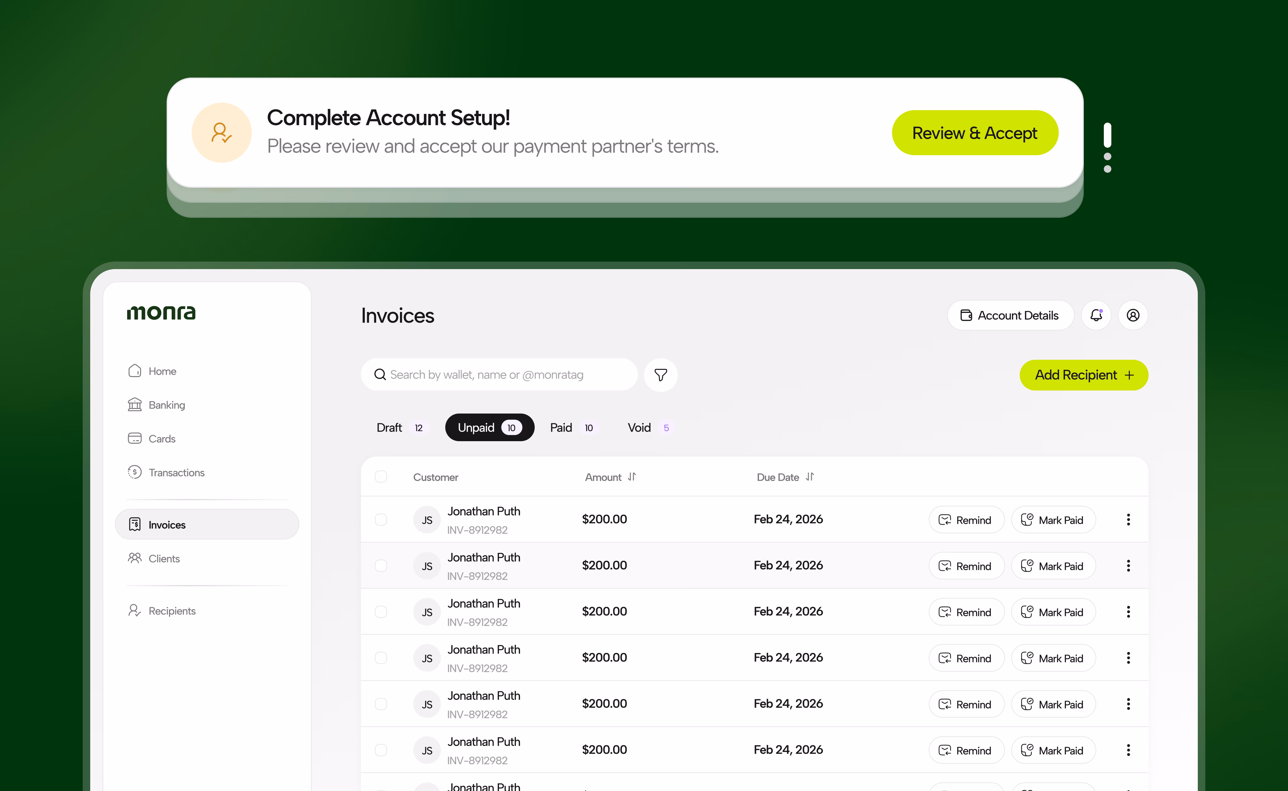Click the JS avatar in first row
1288x791 pixels.
point(427,519)
